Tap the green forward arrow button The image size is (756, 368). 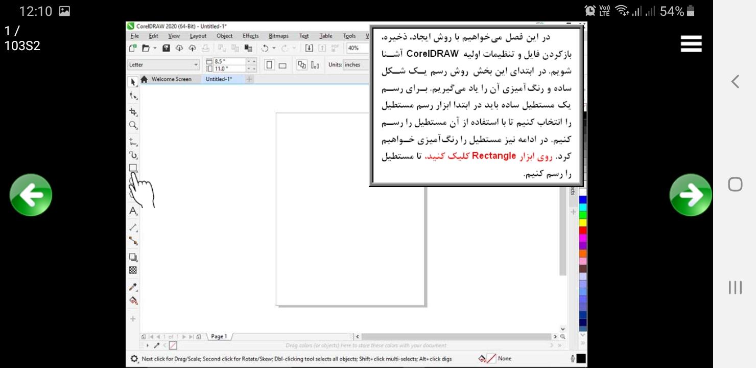[691, 194]
